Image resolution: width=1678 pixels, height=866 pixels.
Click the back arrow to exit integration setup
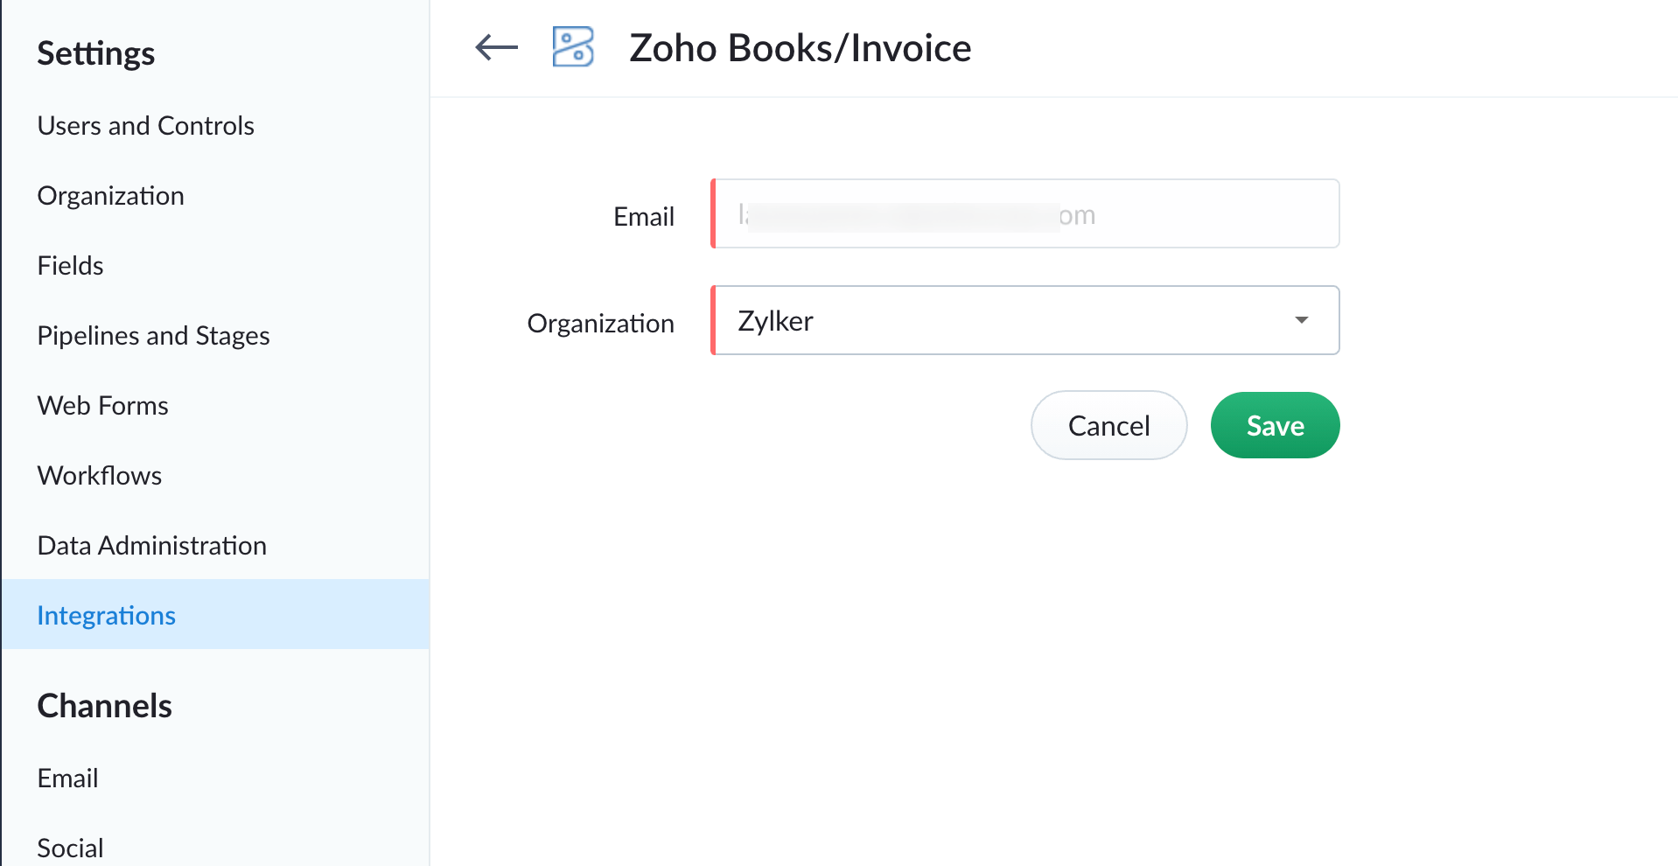(x=495, y=48)
